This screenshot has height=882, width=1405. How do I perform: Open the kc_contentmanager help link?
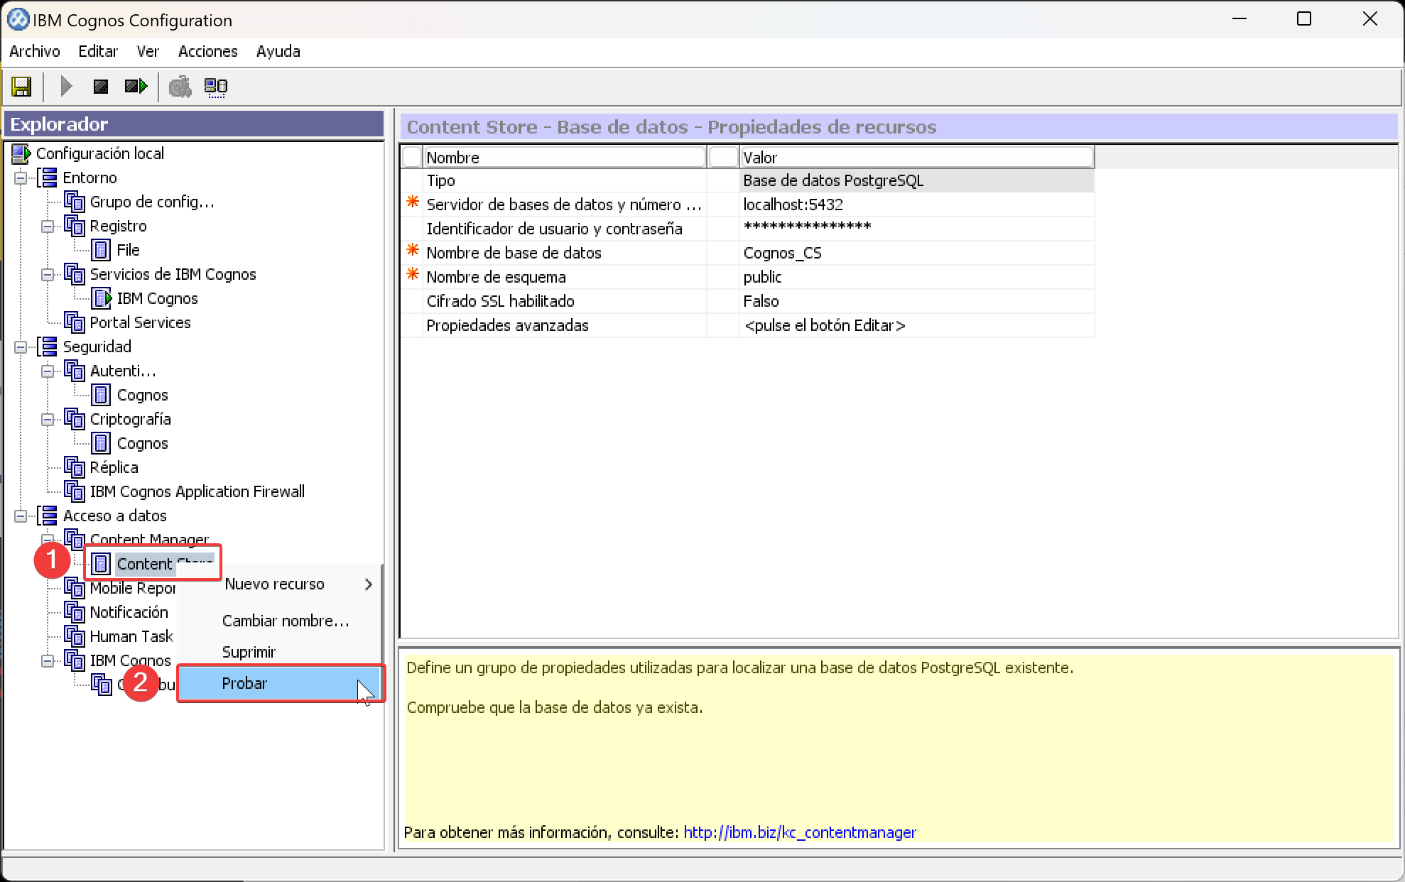(800, 832)
